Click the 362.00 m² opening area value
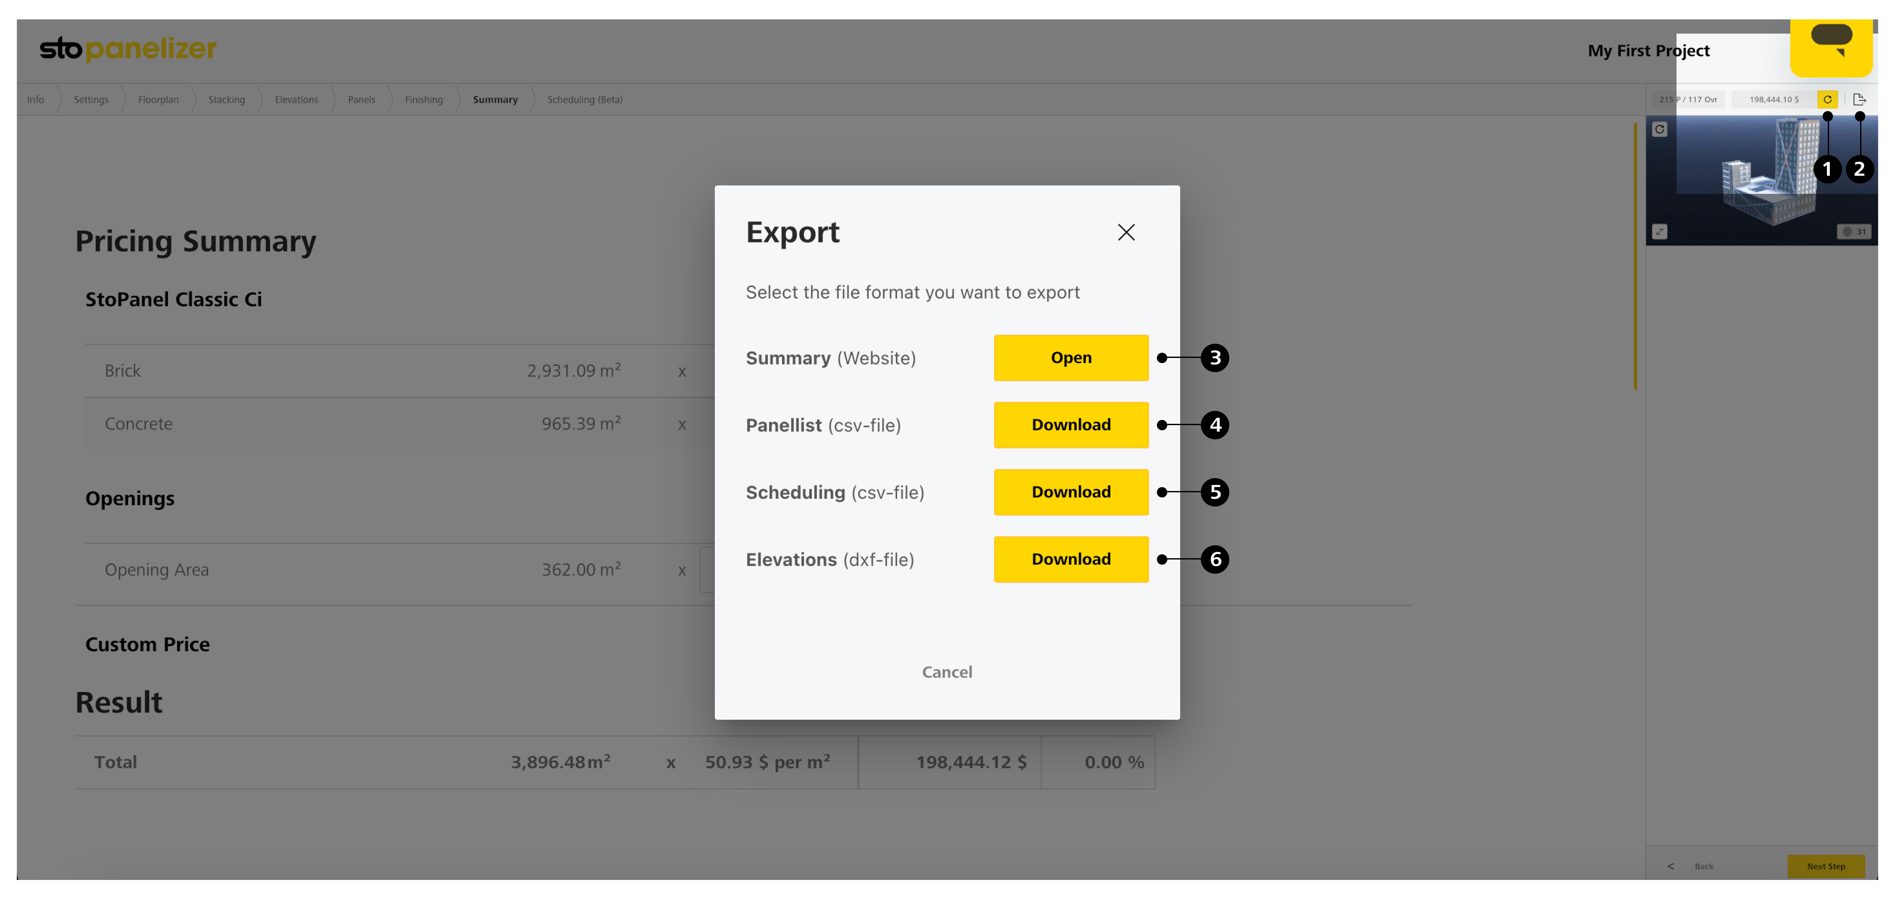Image resolution: width=1895 pixels, height=920 pixels. pos(581,570)
